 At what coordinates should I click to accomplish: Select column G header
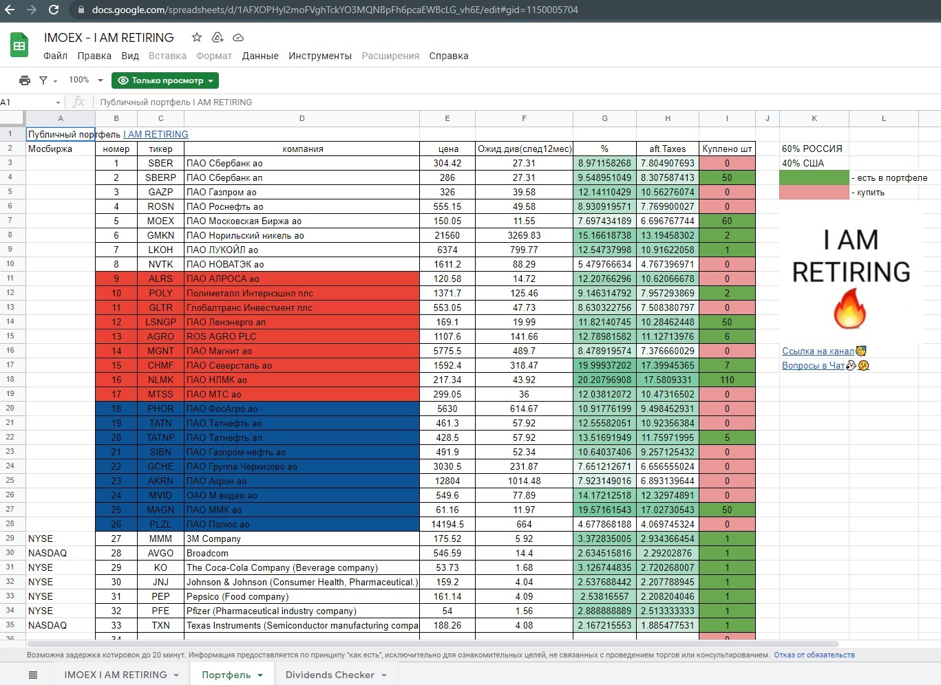click(604, 118)
